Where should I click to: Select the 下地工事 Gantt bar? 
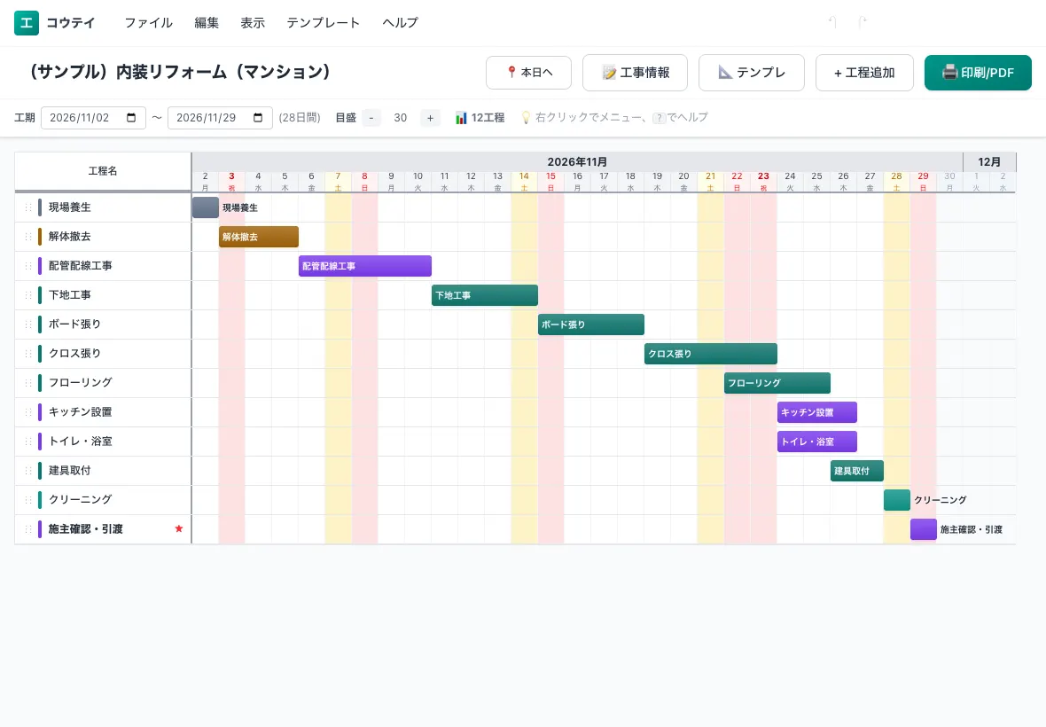[485, 295]
